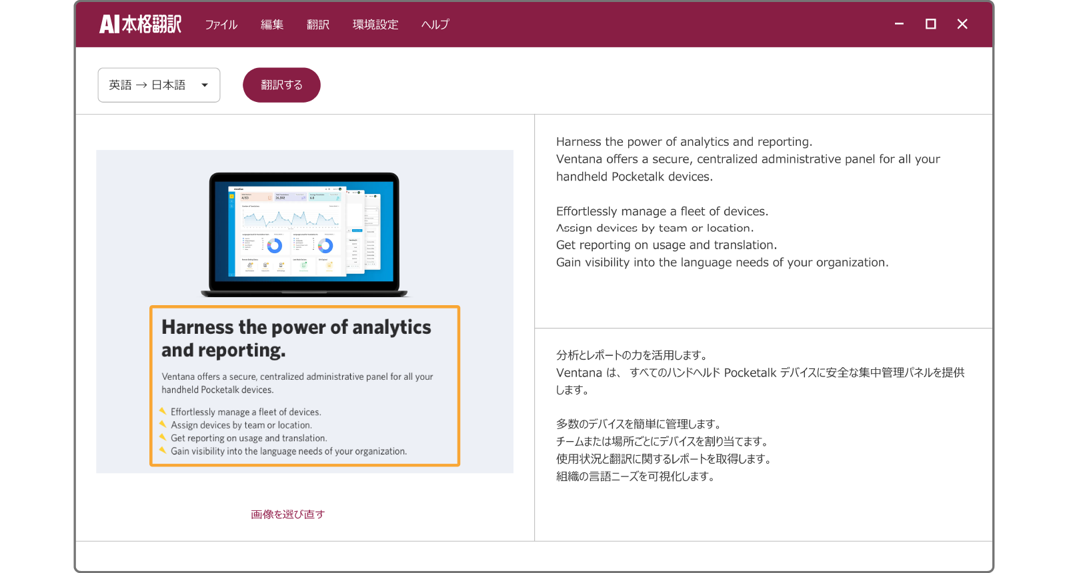1067x573 pixels.
Task: Click the 画像を選び直す link
Action: [287, 514]
